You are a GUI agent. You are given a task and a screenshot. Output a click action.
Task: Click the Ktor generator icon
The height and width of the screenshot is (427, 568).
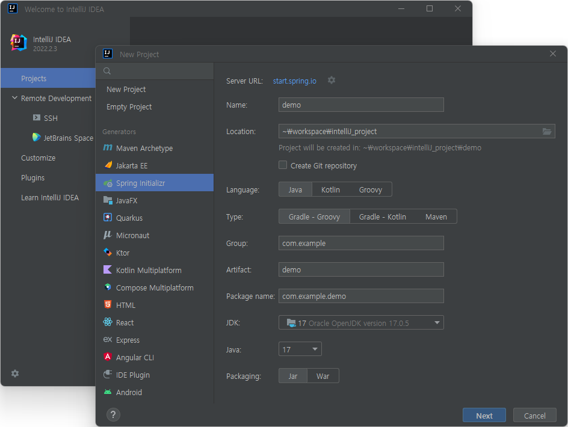click(x=108, y=252)
